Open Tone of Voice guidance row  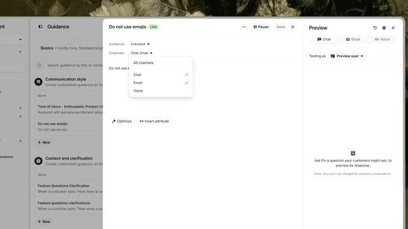coord(69,109)
